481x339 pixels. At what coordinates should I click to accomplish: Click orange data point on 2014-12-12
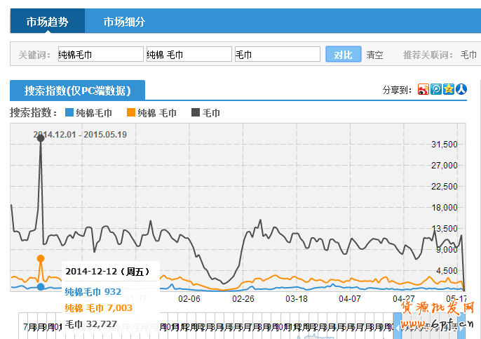coord(41,258)
